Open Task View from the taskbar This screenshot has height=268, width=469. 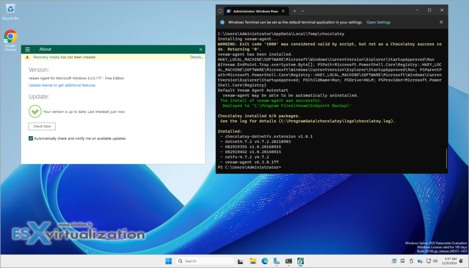pos(240,261)
